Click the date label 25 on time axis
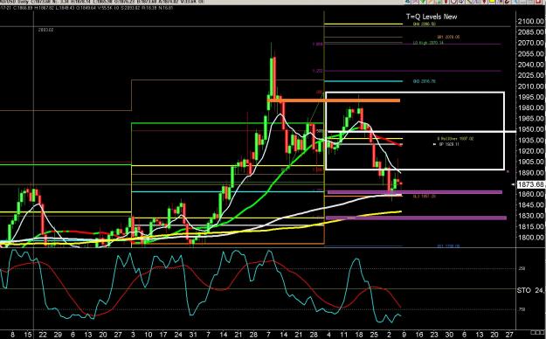Image resolution: width=546 pixels, height=339 pixels. 374,335
